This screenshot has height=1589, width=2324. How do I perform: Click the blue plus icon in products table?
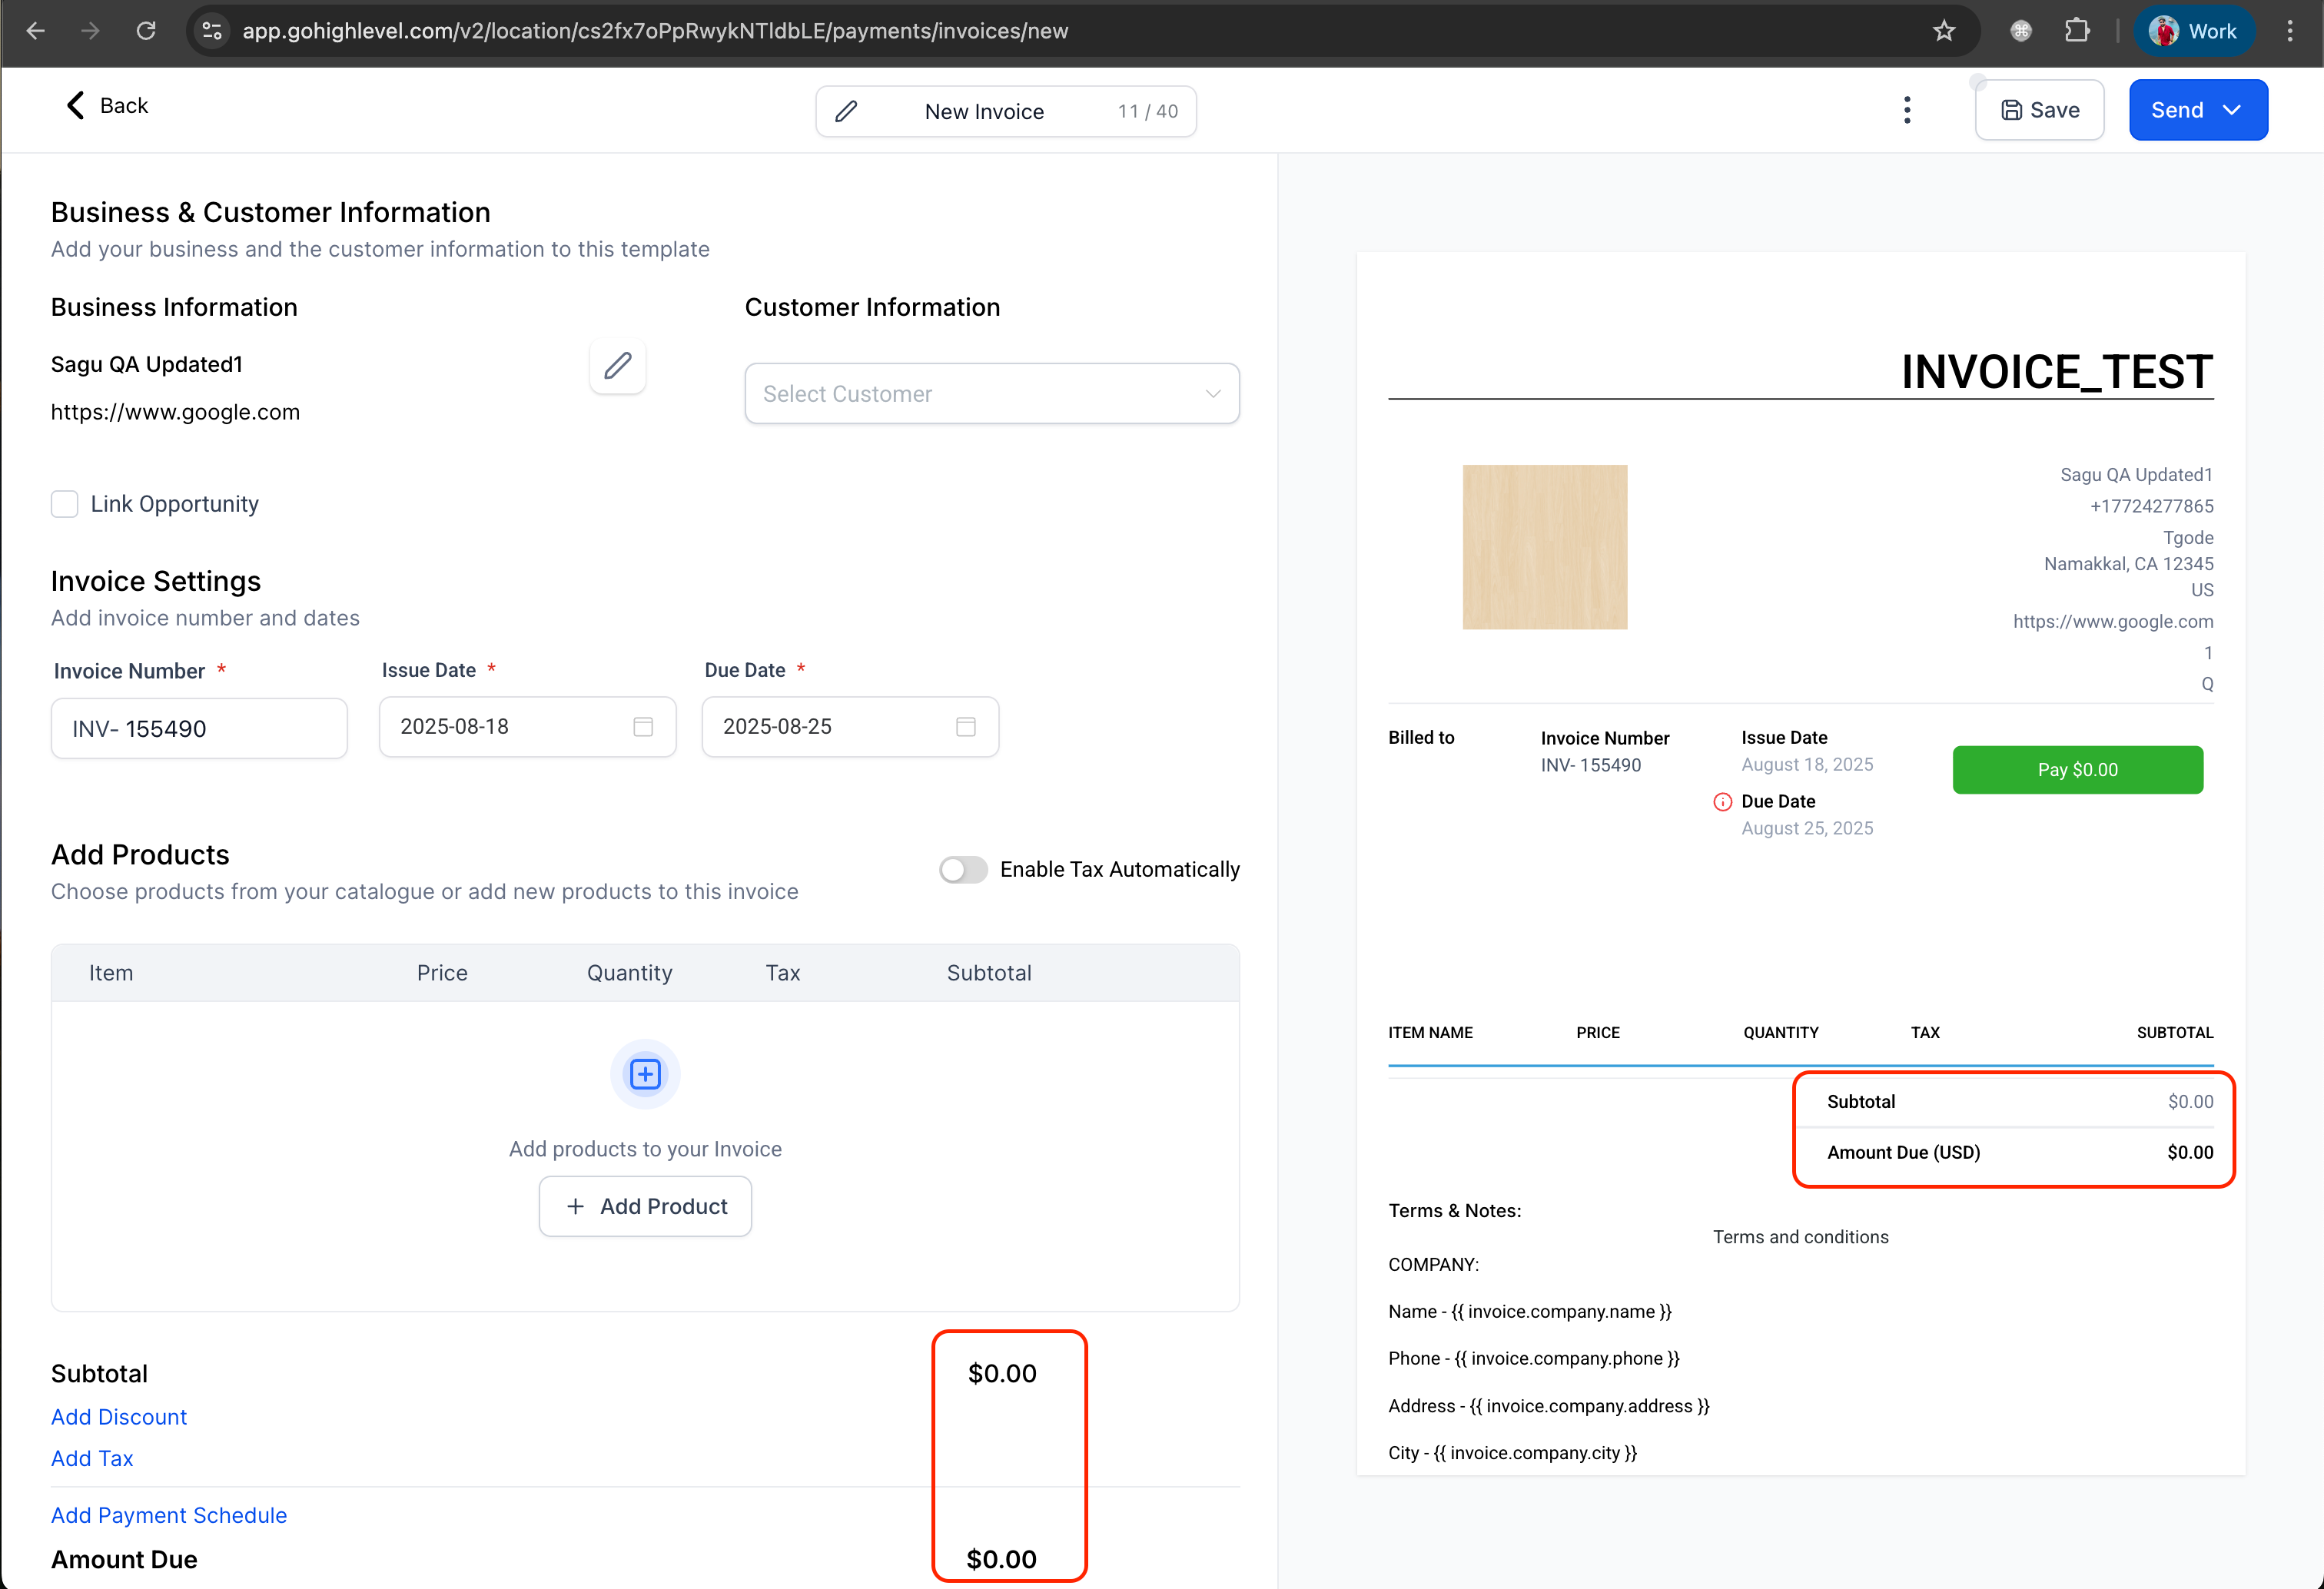645,1074
